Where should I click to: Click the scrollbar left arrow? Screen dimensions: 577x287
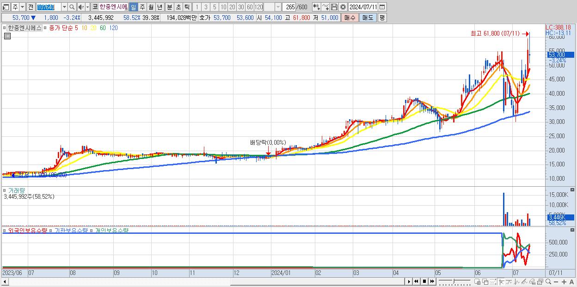pyautogui.click(x=5, y=281)
